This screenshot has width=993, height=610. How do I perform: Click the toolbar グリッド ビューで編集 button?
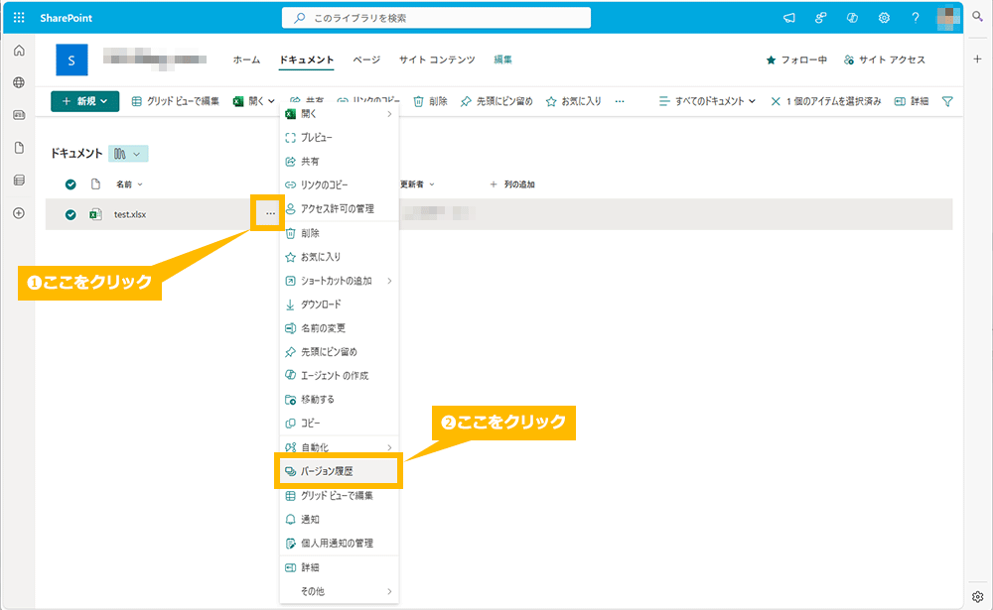[x=176, y=101]
